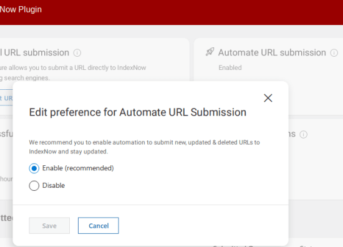Click the 'Now Plugin' header title
This screenshot has width=343, height=247.
tap(21, 9)
